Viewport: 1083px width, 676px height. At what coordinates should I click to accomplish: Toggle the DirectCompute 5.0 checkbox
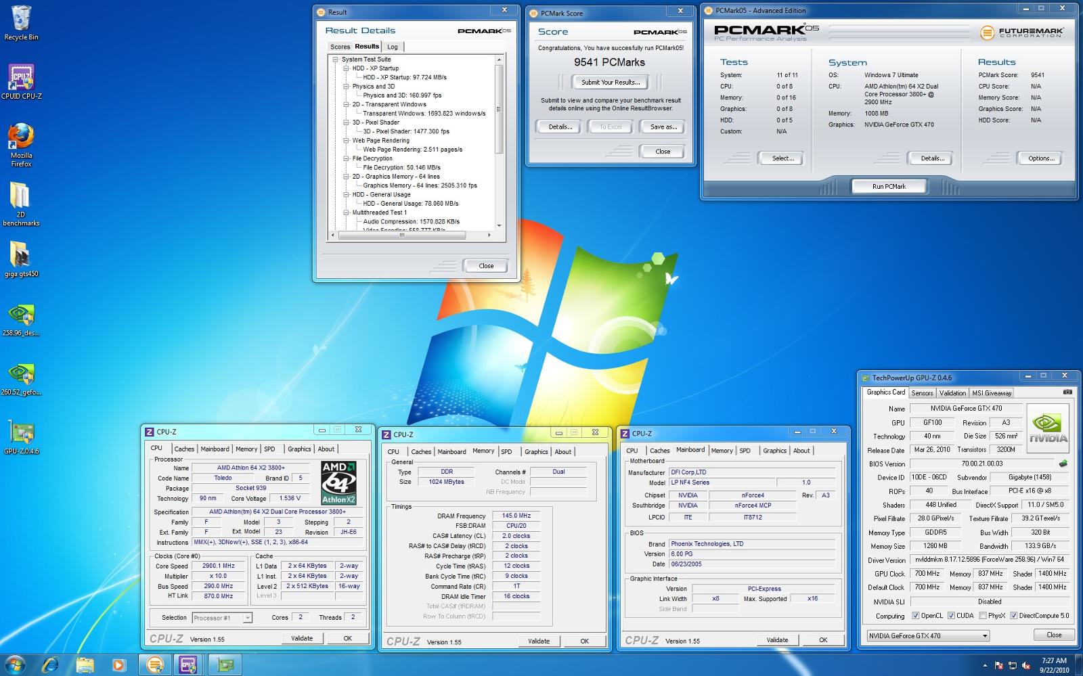(1013, 616)
